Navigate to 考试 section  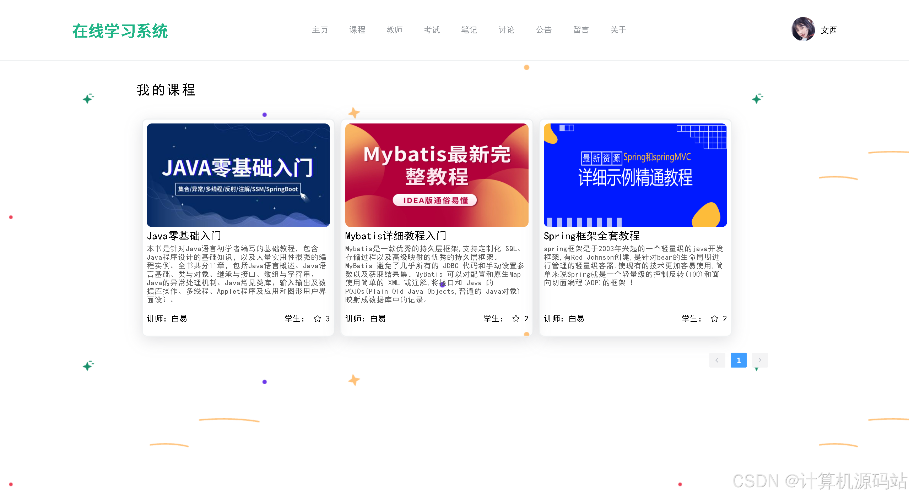tap(432, 30)
